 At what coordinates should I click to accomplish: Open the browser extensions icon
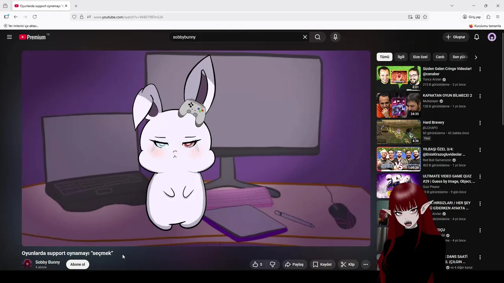pos(488,17)
